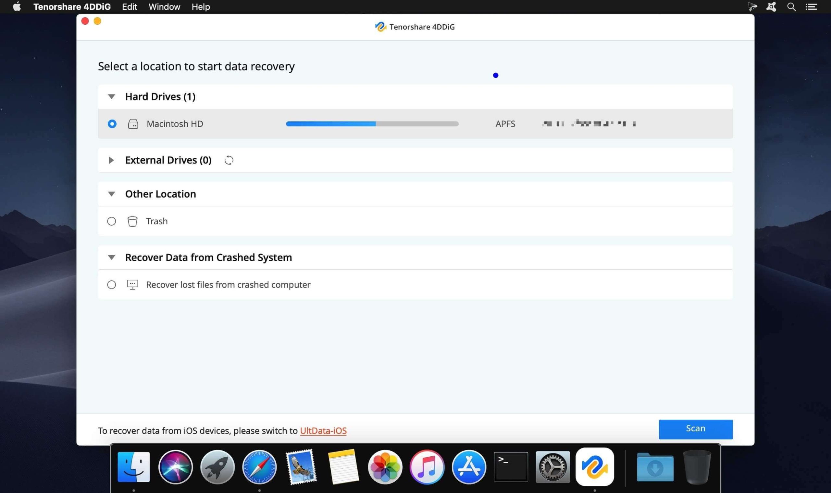This screenshot has width=831, height=493.
Task: Collapse Other Location section
Action: click(x=111, y=194)
